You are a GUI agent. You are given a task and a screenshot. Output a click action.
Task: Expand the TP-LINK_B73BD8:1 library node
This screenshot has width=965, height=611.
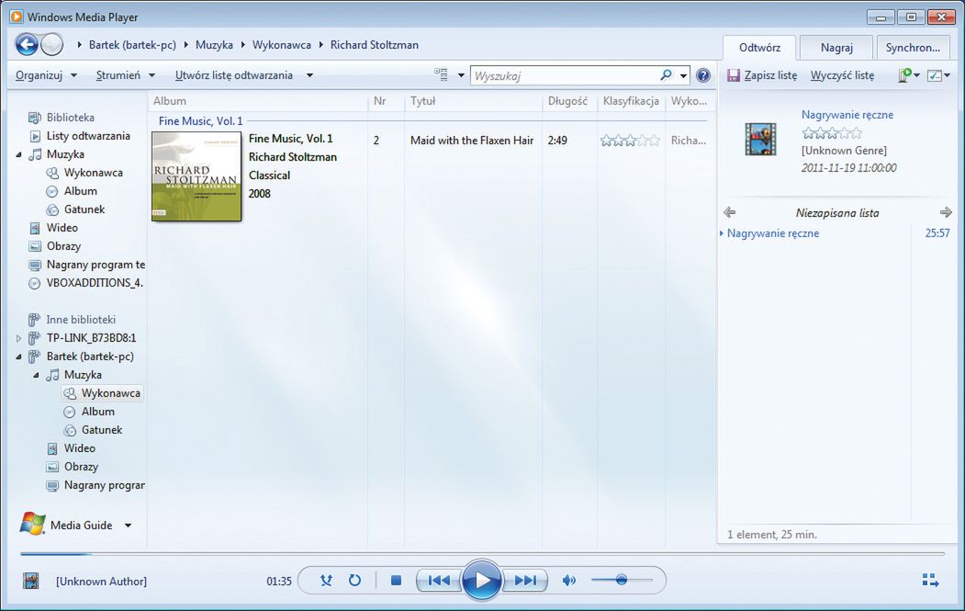18,338
